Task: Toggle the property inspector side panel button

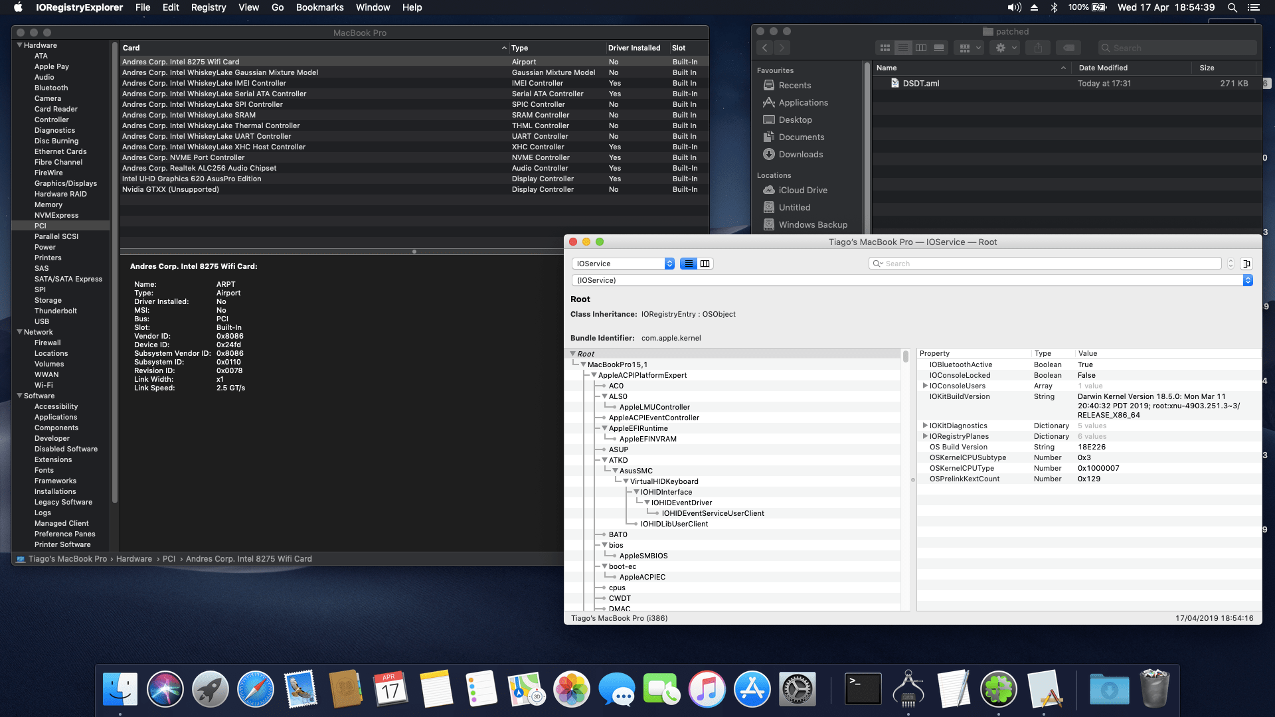Action: click(x=1246, y=264)
